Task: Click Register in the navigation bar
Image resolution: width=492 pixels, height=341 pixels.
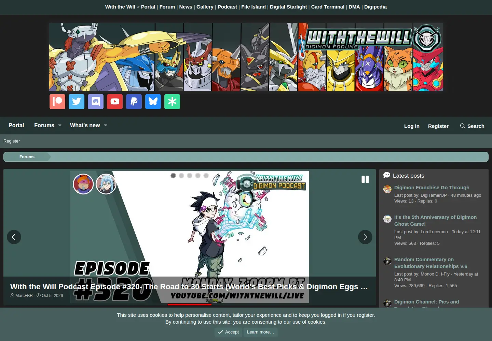Action: pyautogui.click(x=438, y=126)
